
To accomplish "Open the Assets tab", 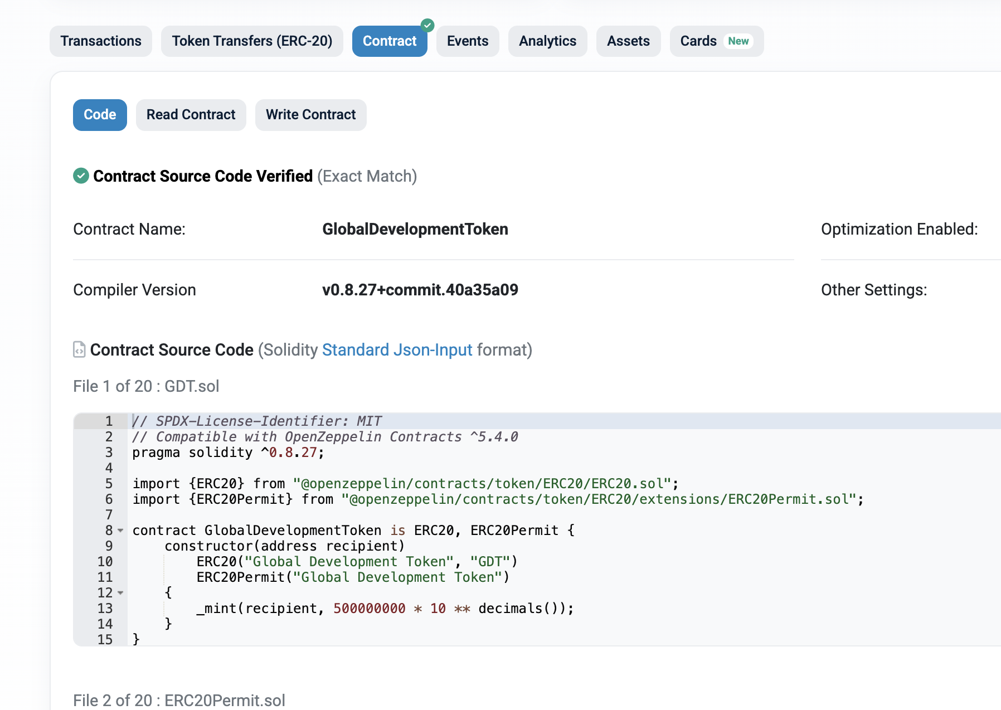I will (628, 41).
